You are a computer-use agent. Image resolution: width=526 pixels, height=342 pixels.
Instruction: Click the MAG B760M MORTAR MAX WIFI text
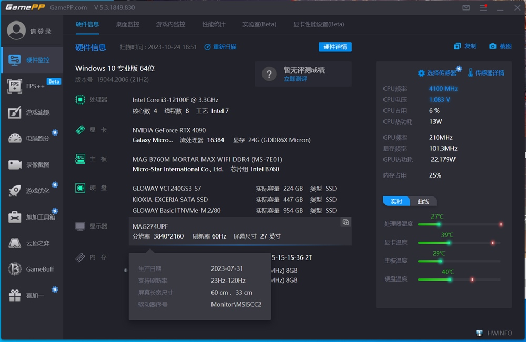tap(207, 159)
